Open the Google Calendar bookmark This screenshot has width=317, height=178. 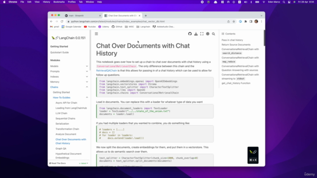coord(71,27)
